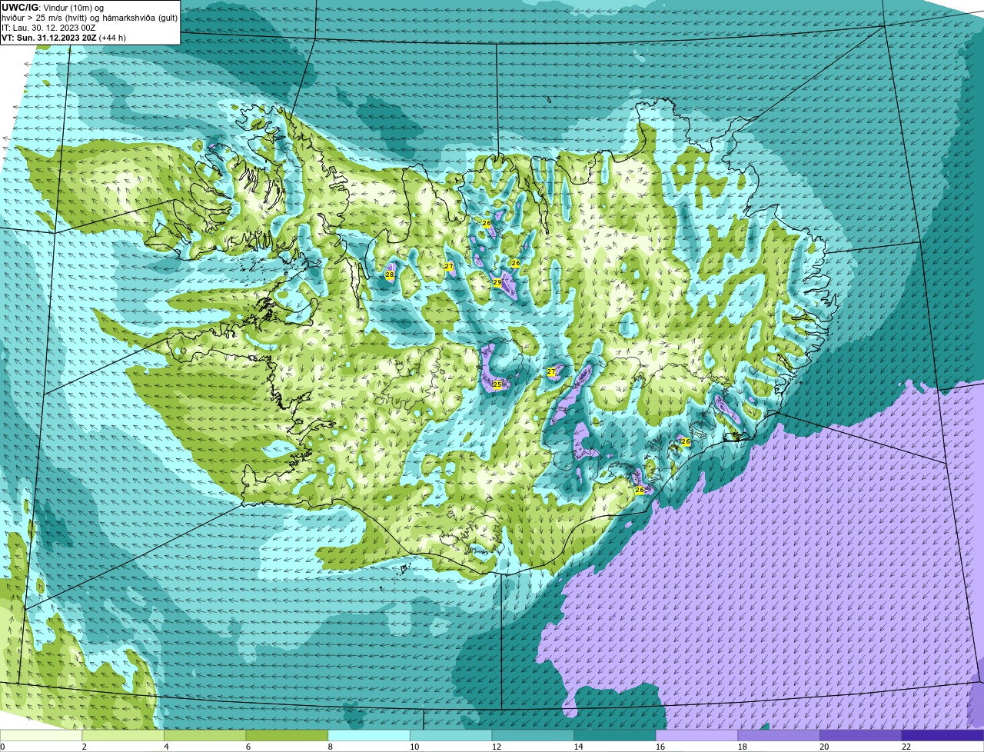Select the dark indigo legend swatch above 22
This screenshot has width=984, height=752.
942,735
